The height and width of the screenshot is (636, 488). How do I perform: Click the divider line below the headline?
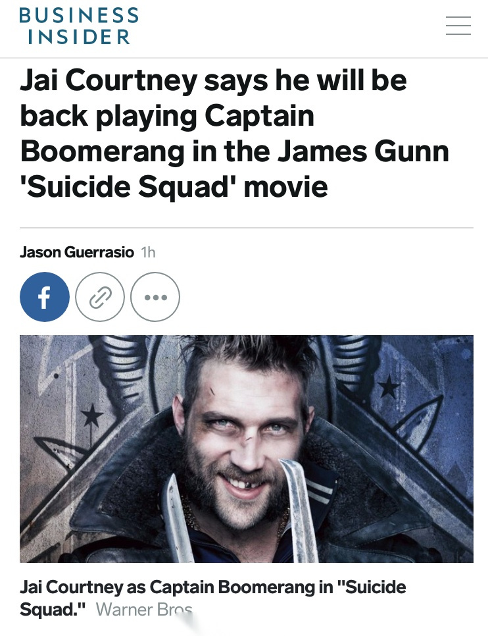click(x=247, y=228)
